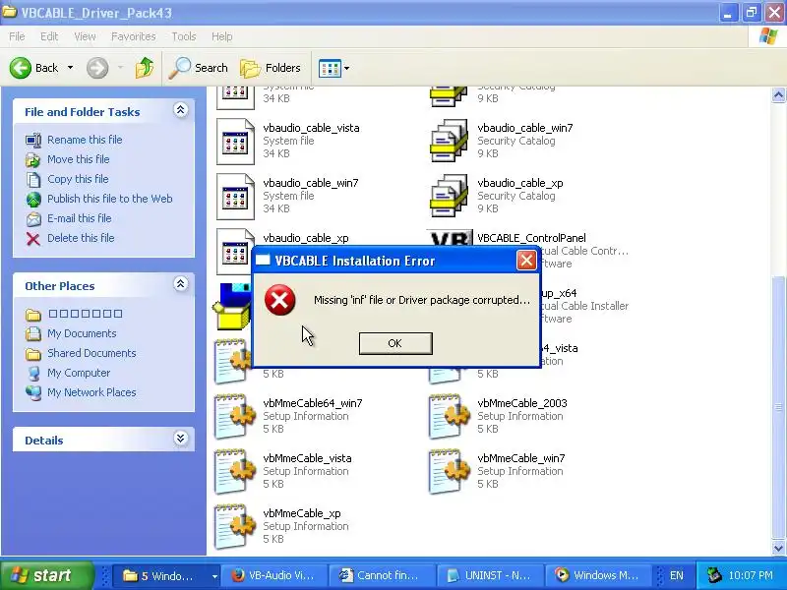Select the vbaudio_cable_vista system file icon
The height and width of the screenshot is (590, 787).
(x=235, y=142)
